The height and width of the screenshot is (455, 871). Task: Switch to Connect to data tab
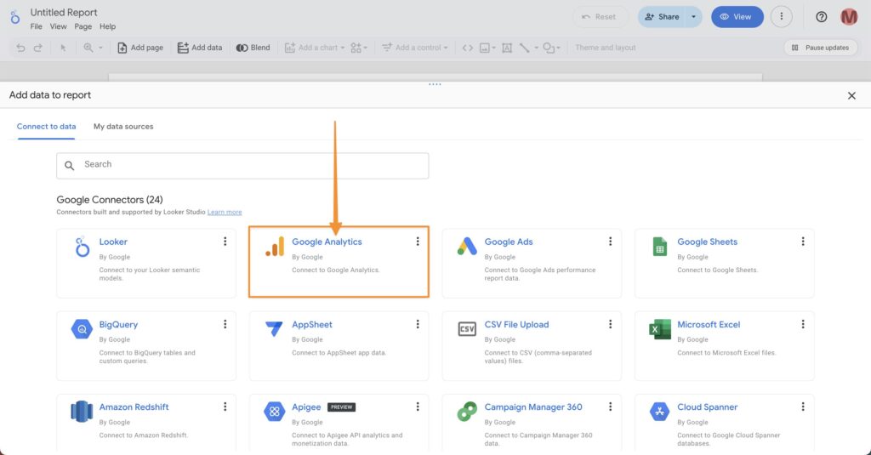(46, 127)
